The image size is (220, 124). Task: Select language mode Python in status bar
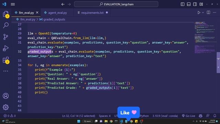(x=144, y=116)
